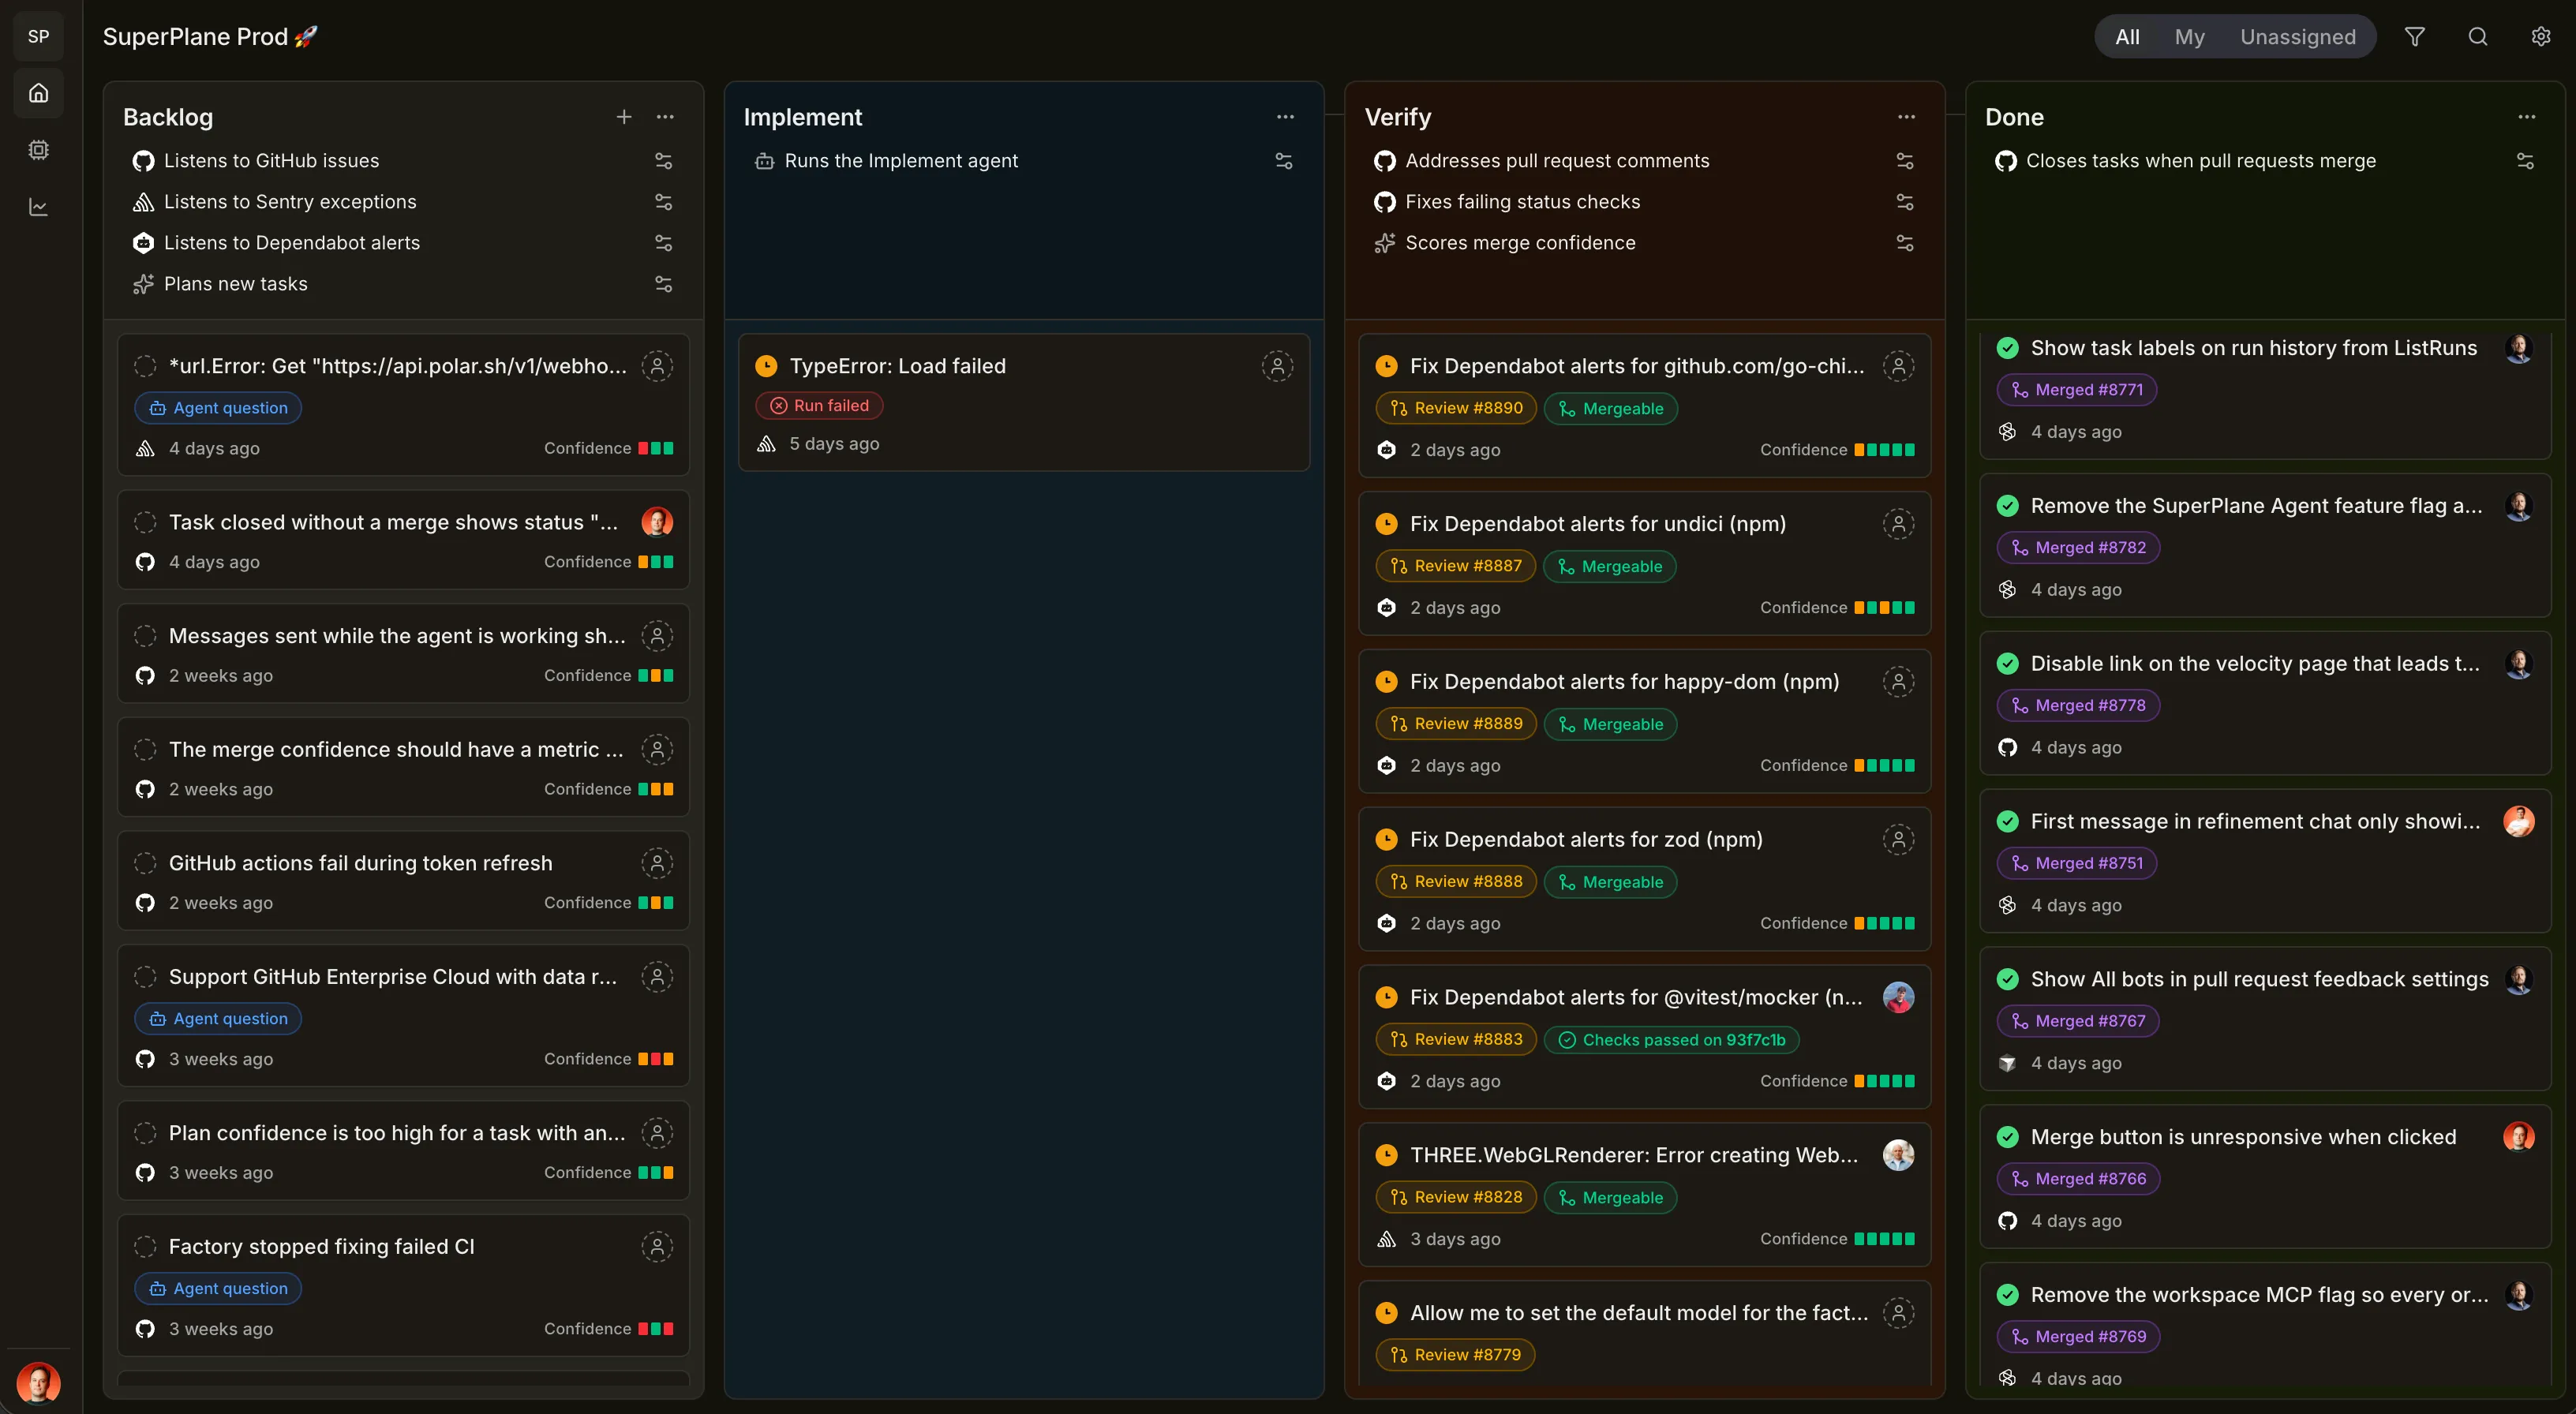Open user profile avatar at sidebar bottom
2576x1414 pixels.
click(x=38, y=1384)
